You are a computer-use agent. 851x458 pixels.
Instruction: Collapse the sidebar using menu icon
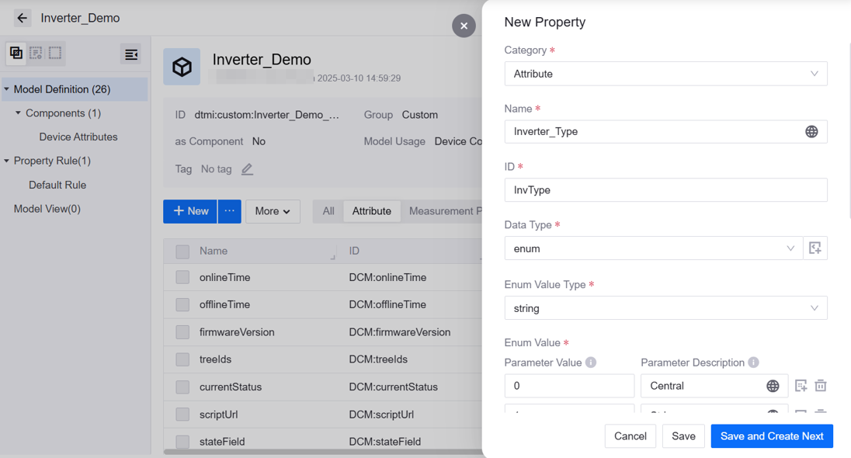click(x=131, y=54)
